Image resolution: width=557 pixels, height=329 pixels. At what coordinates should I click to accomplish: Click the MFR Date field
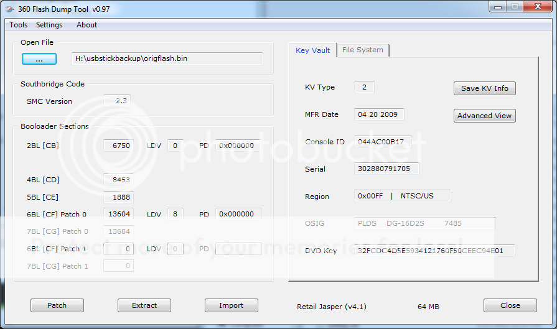point(379,114)
